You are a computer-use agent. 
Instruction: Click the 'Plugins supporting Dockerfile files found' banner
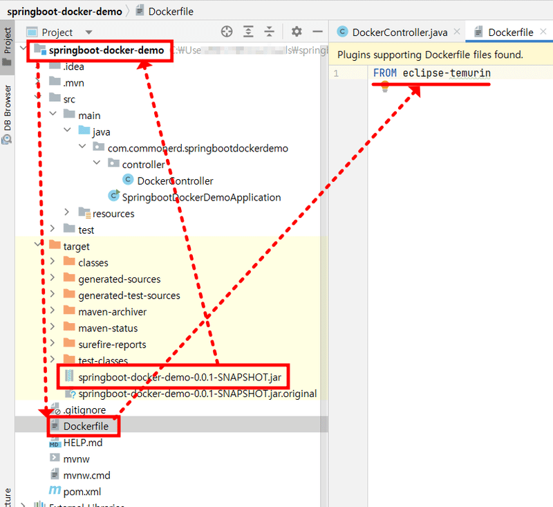pyautogui.click(x=430, y=55)
